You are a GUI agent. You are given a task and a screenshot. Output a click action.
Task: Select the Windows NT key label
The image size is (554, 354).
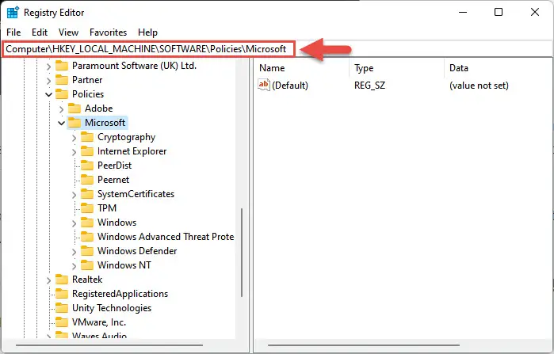[x=124, y=265]
